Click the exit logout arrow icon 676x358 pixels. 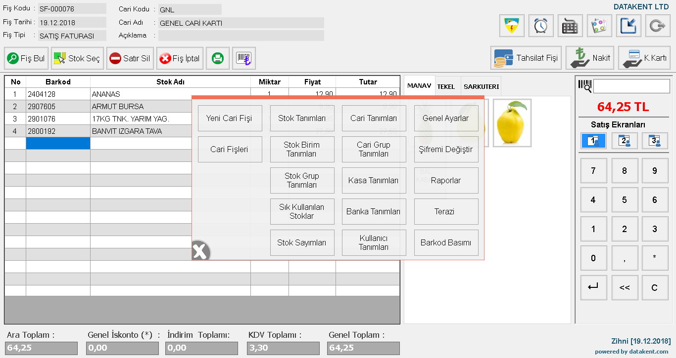pos(658,26)
